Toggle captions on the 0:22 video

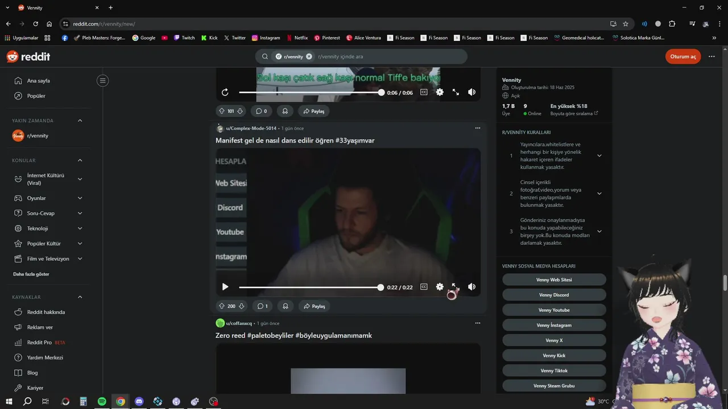(x=424, y=287)
